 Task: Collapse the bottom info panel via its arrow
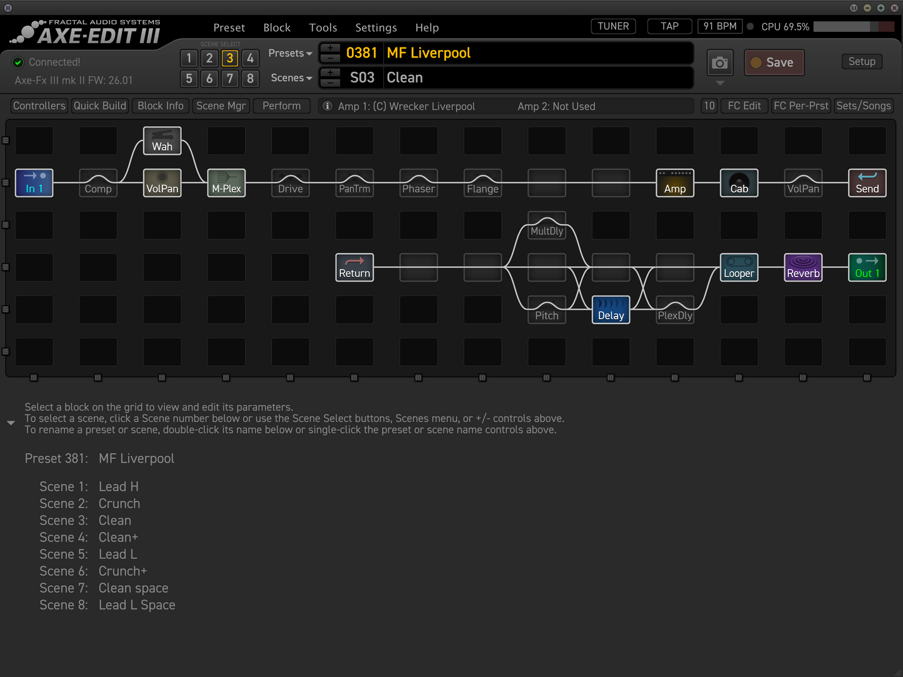tap(11, 423)
